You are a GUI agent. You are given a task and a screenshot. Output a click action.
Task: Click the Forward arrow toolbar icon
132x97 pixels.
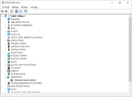(6, 11)
